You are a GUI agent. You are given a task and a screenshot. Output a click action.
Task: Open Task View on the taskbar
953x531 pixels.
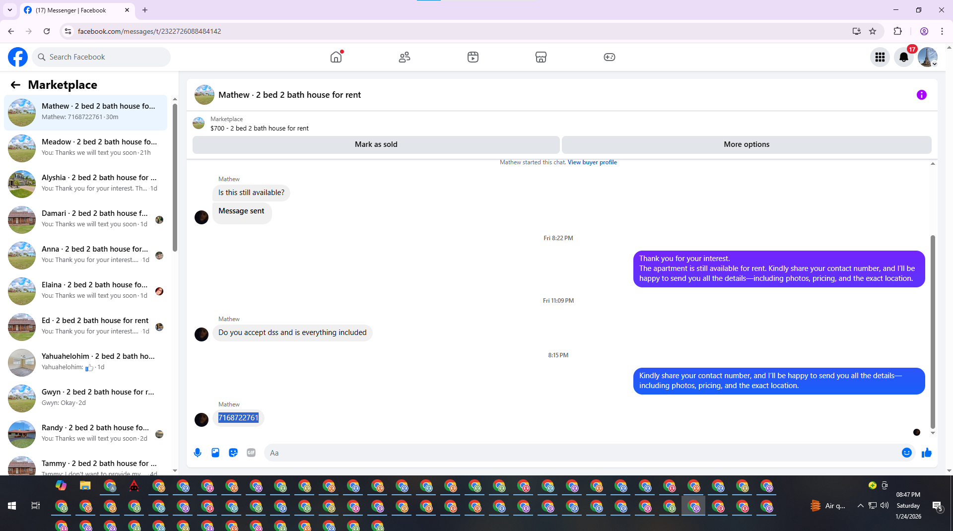pos(35,506)
